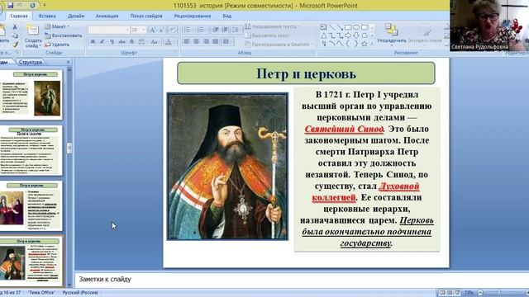Click the decrease indent icon

(216, 30)
